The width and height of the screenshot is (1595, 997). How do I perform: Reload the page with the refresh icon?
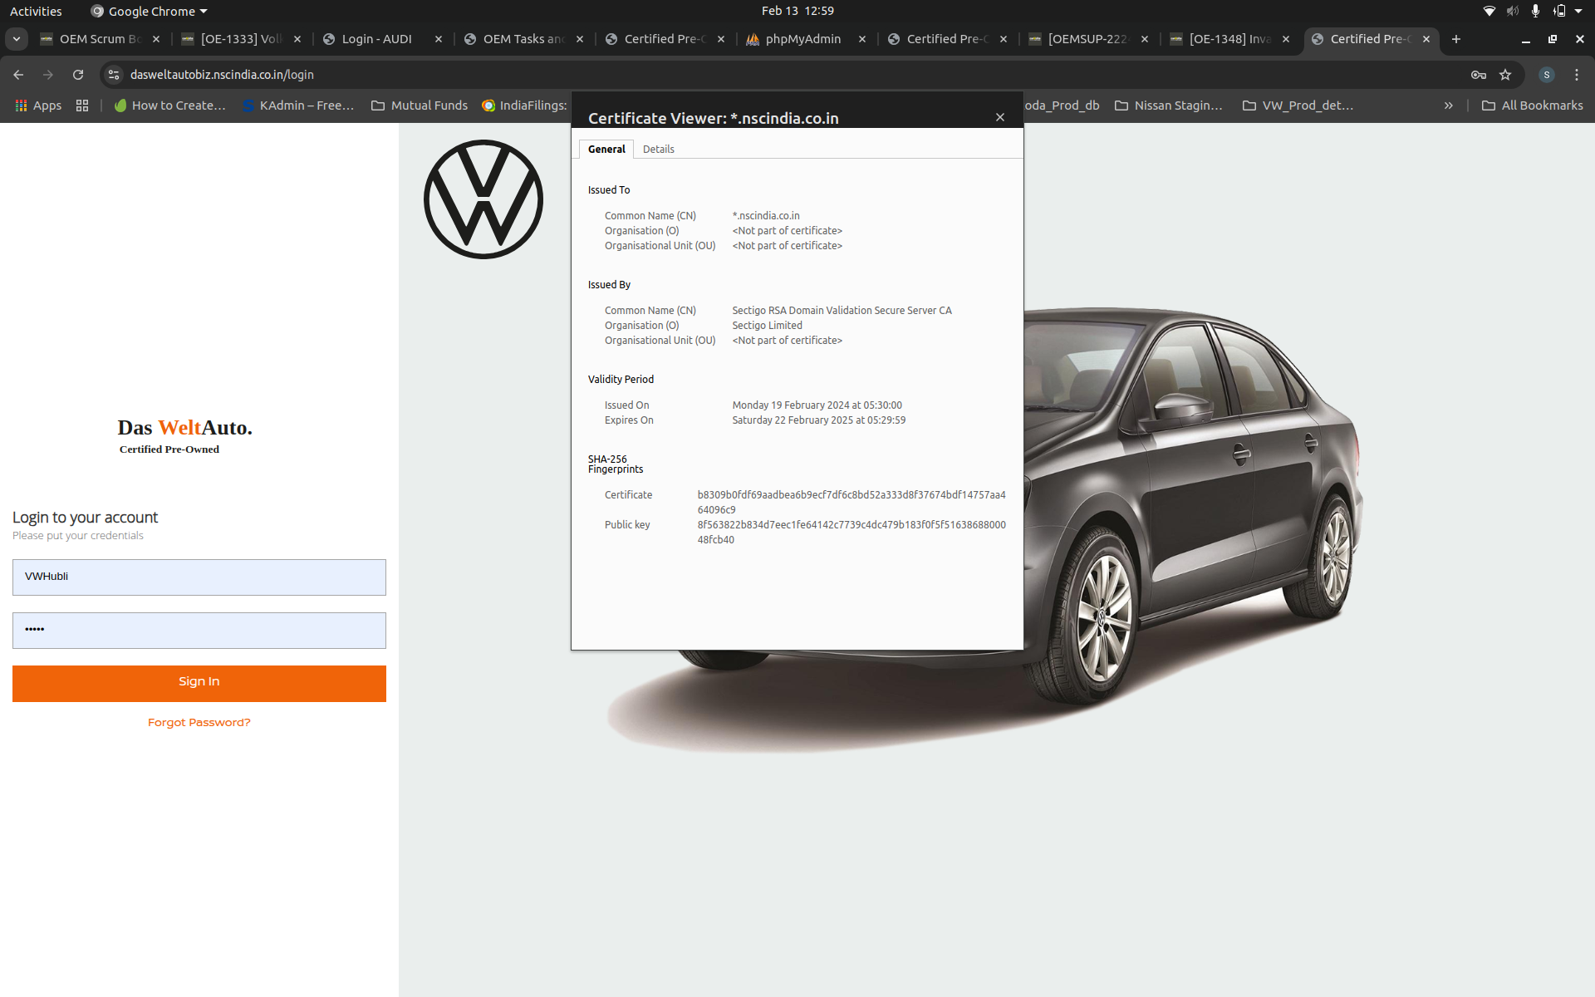tap(78, 75)
